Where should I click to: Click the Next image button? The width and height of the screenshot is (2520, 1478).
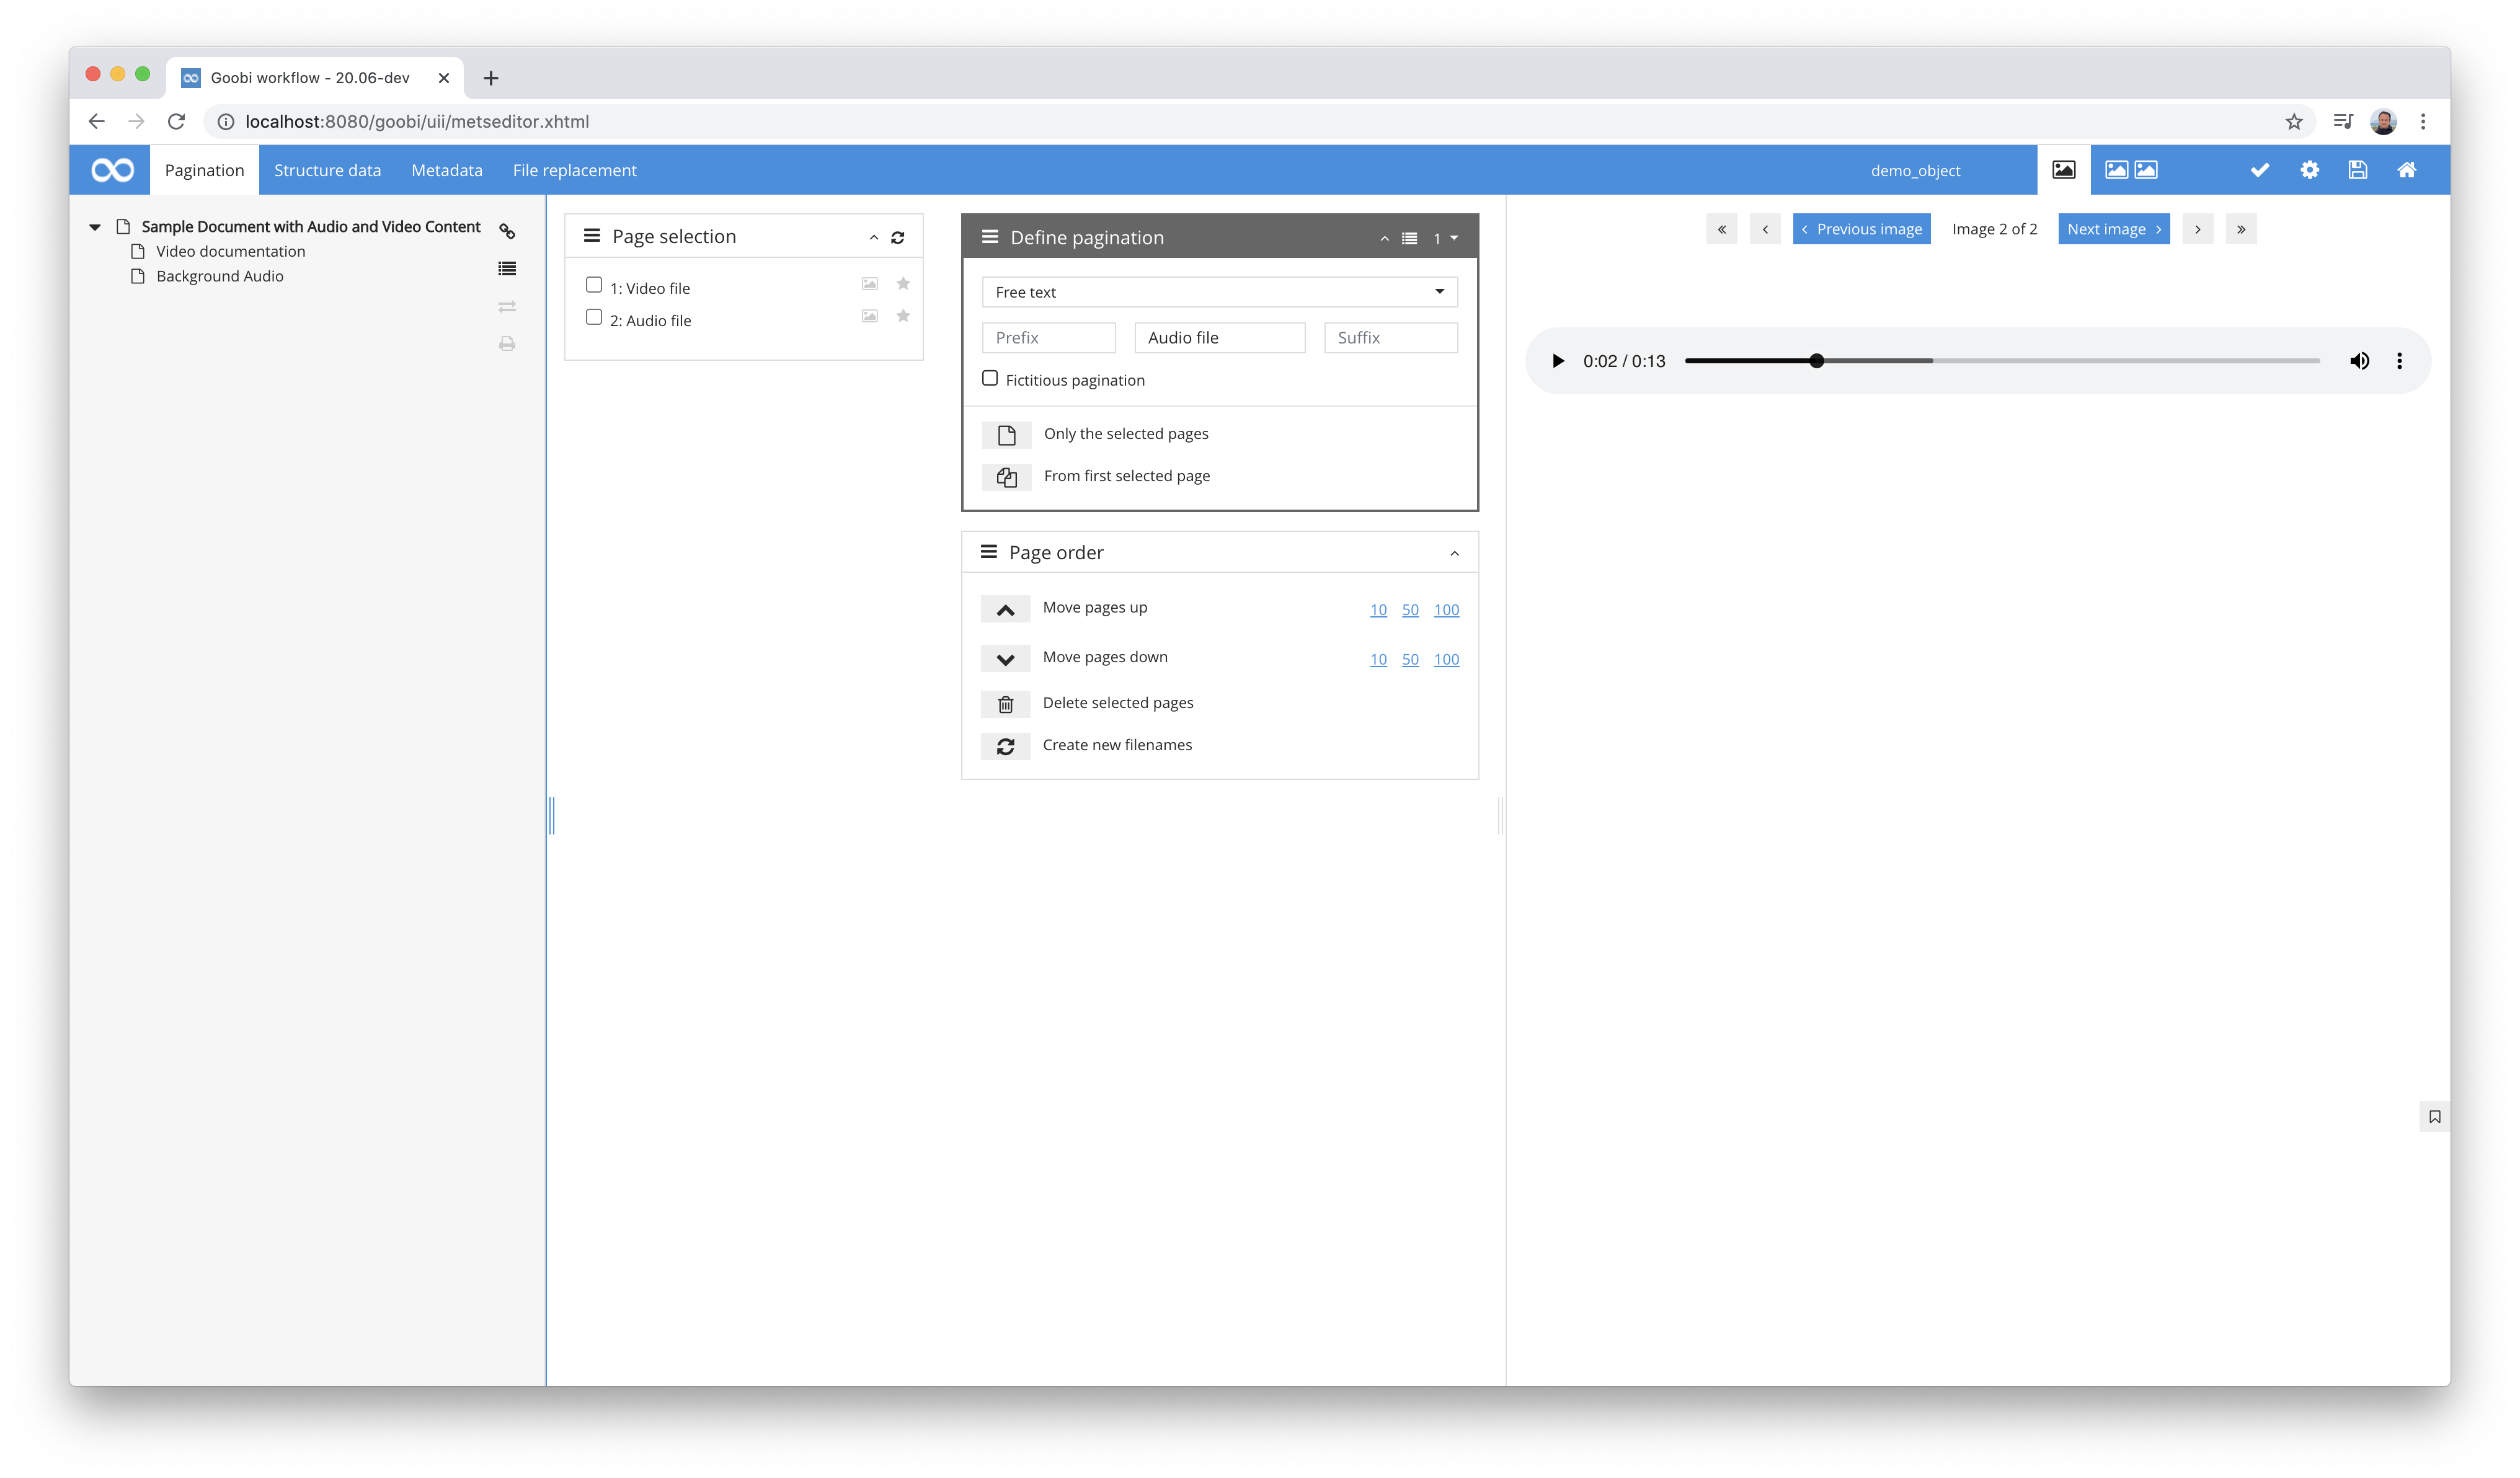[2113, 229]
